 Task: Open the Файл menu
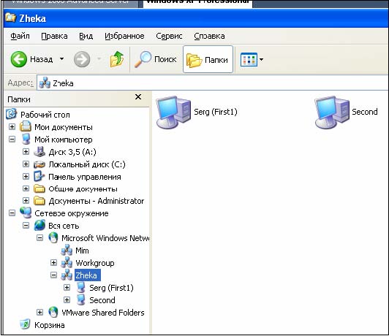coord(20,37)
